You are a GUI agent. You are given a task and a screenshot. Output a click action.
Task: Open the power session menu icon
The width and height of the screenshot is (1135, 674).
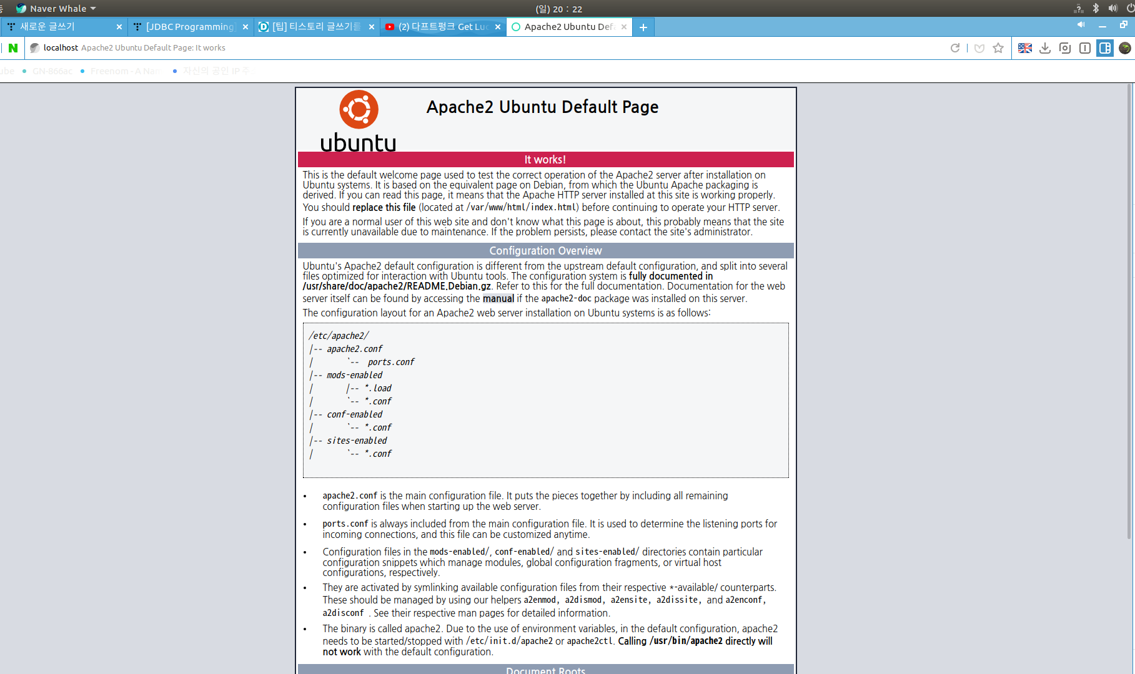(1131, 9)
